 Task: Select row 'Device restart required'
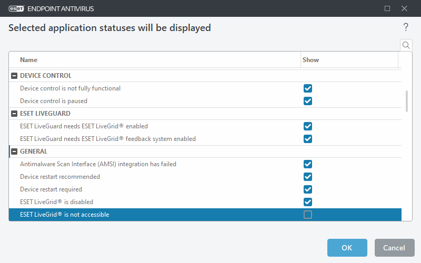tap(205, 189)
